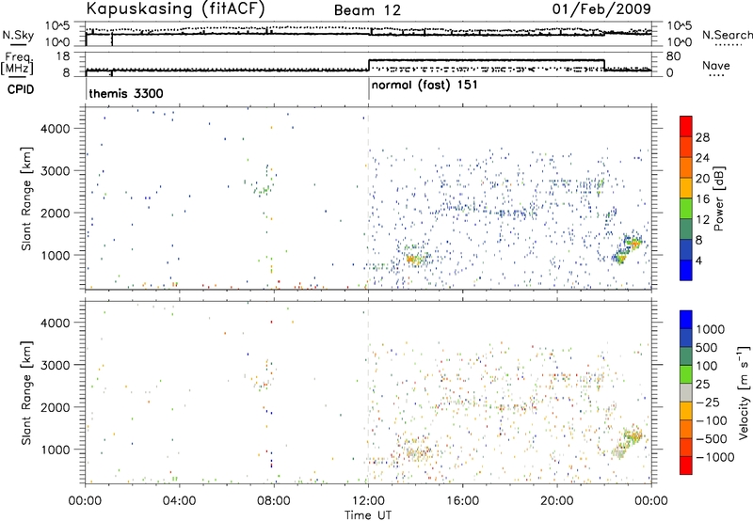Click the blue bottom of the power colorbar
Screen dimensions: 753x521
click(686, 270)
